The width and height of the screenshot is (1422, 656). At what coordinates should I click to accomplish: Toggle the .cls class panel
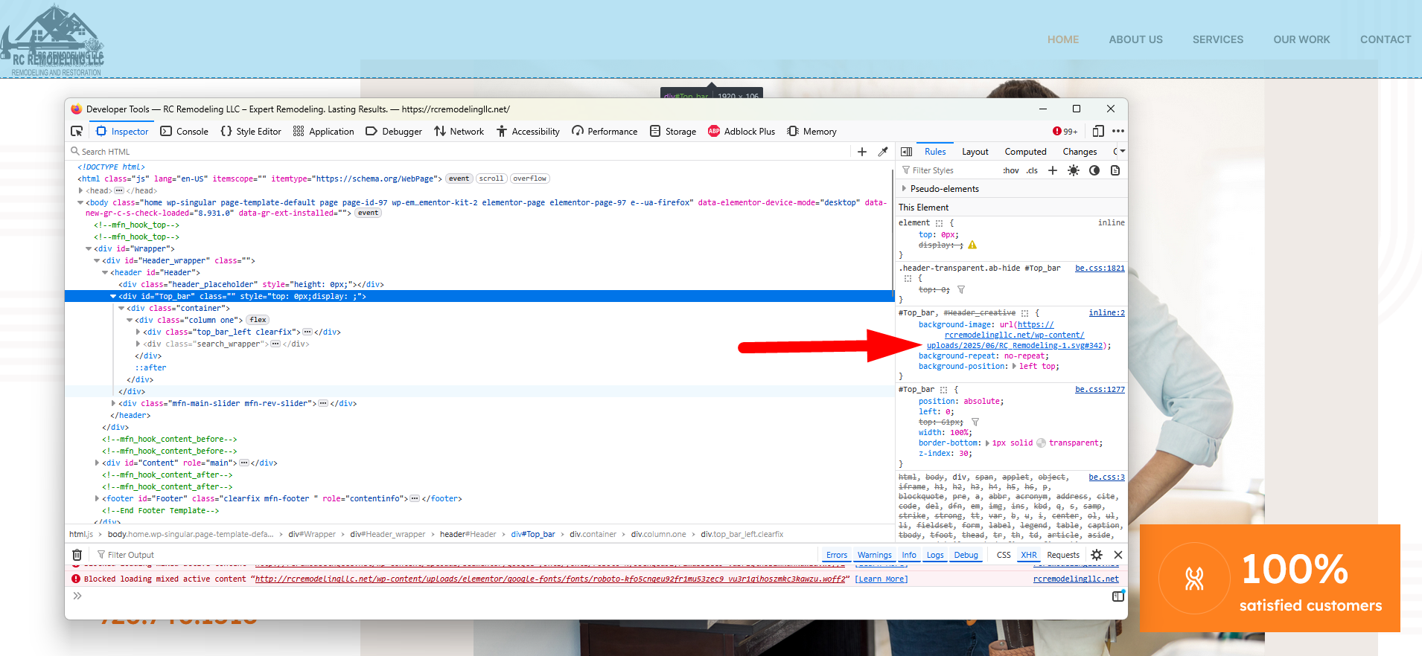click(x=1032, y=170)
